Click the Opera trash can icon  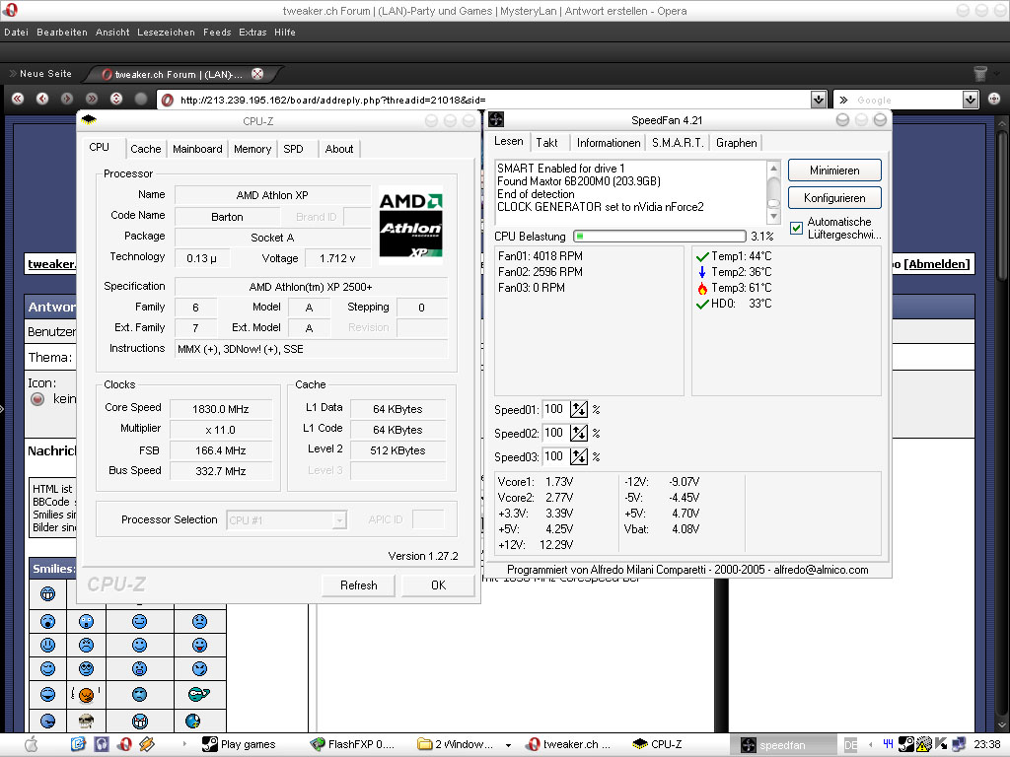point(979,74)
